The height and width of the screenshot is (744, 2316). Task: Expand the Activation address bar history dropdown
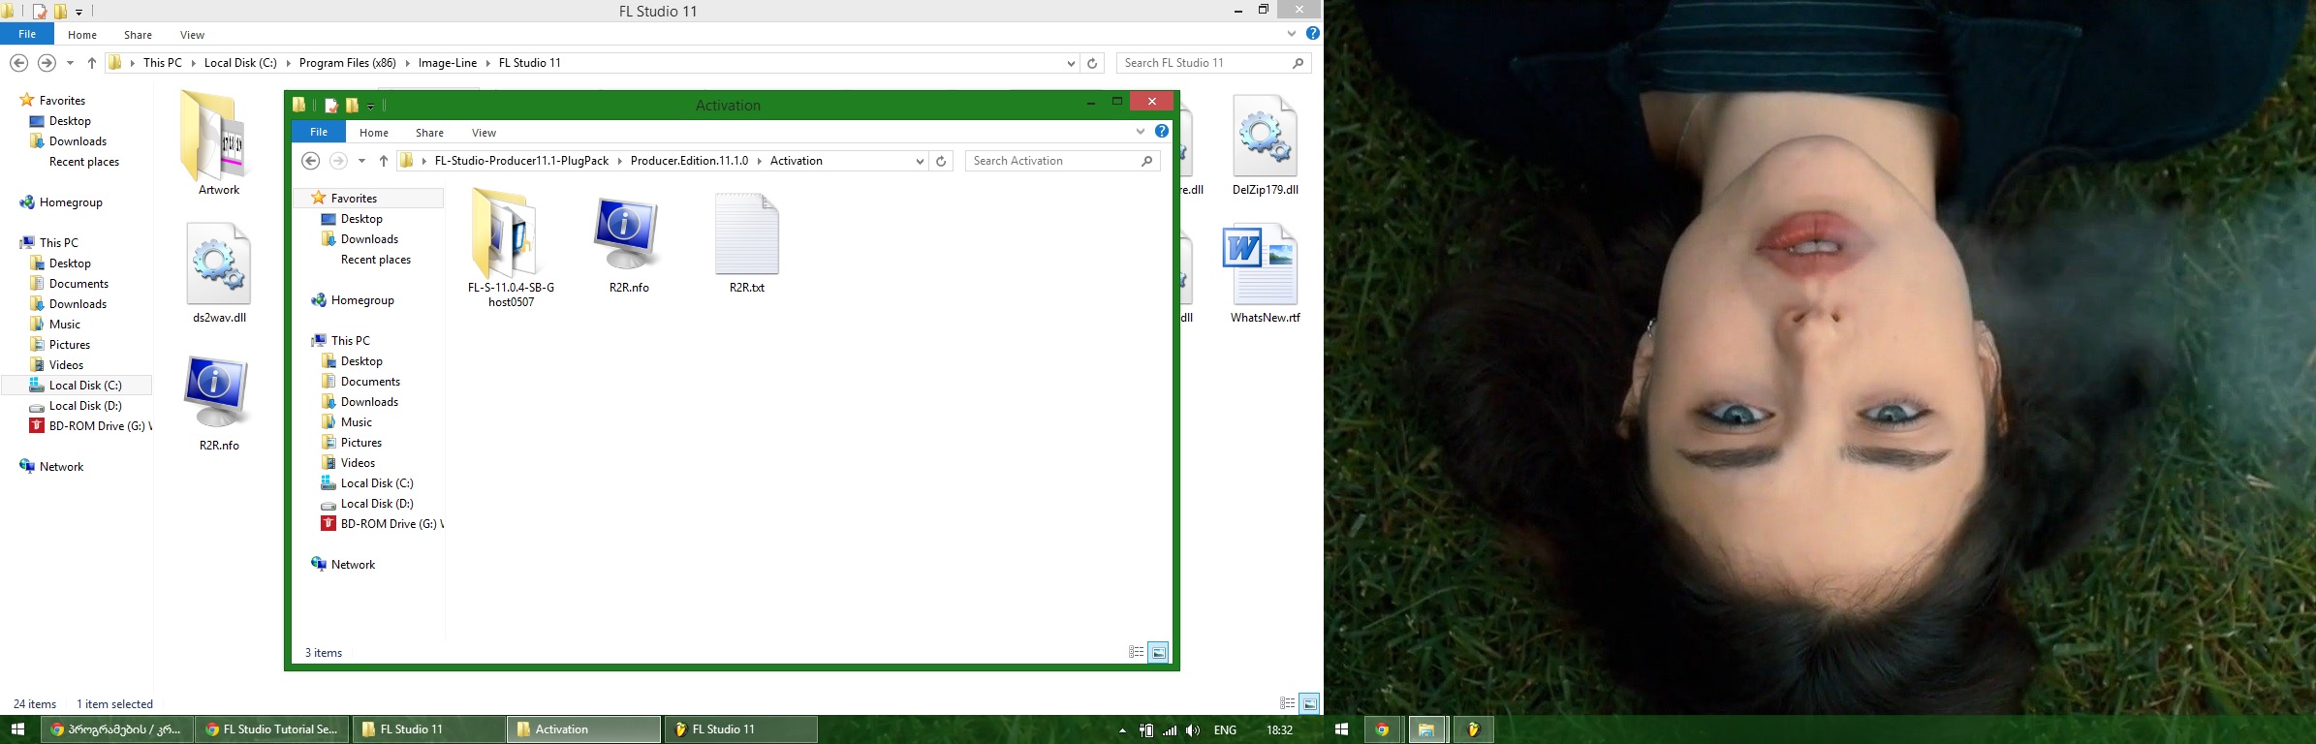(x=920, y=162)
